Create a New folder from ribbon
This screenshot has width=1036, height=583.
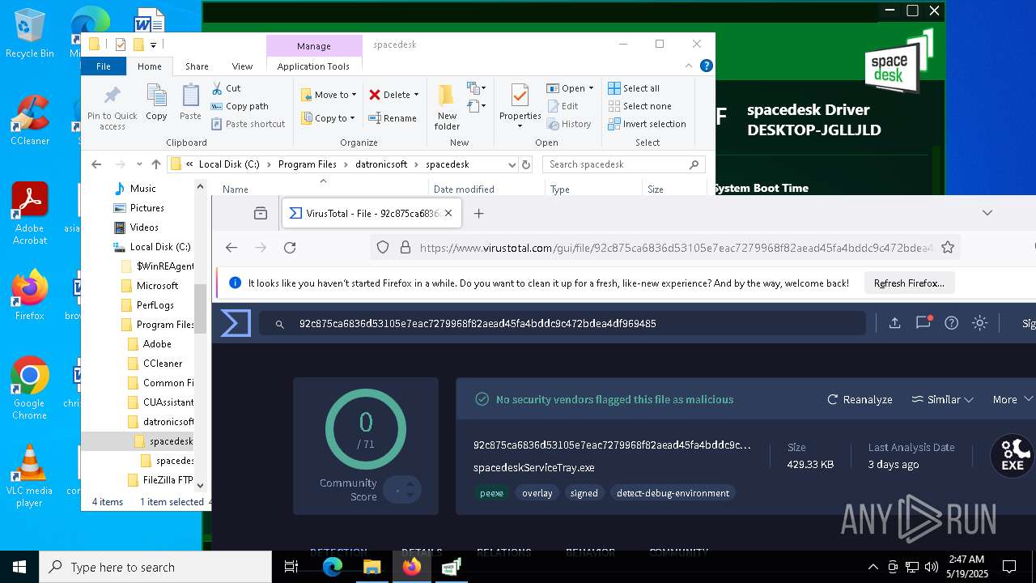pyautogui.click(x=447, y=107)
